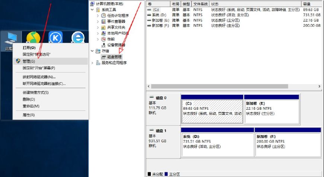Expand the 本地用户和组 node
The width and height of the screenshot is (324, 177).
98,33
